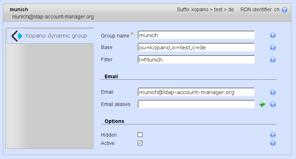Focus the Base field with ou=kopano

196,48
